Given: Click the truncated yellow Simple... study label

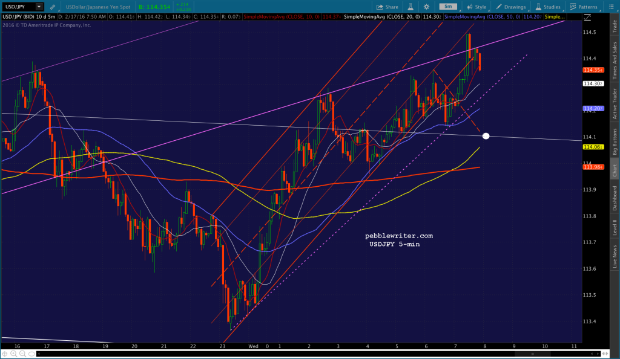Looking at the screenshot, I should [x=555, y=17].
